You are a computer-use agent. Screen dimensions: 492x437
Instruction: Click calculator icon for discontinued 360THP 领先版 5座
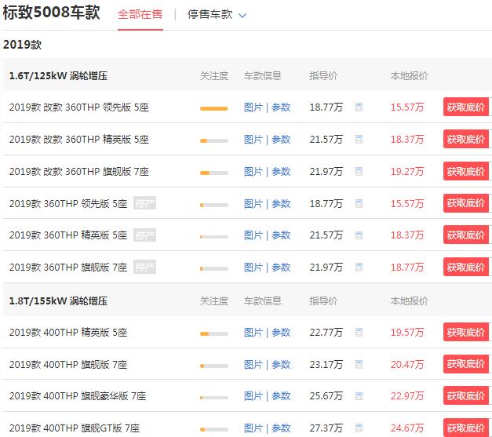(359, 204)
